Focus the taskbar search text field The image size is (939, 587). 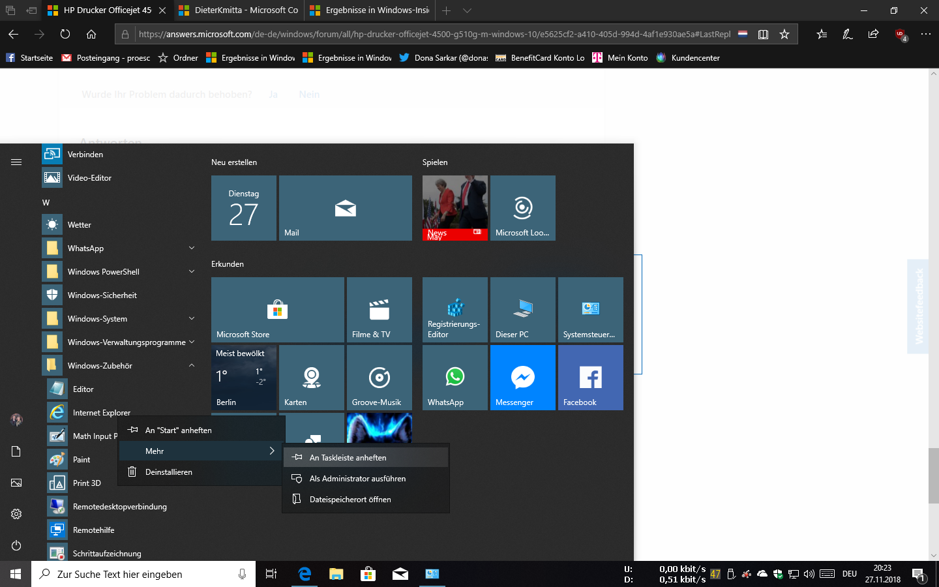(x=143, y=574)
